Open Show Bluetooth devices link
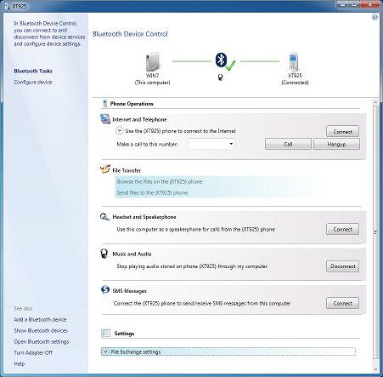The height and width of the screenshot is (377, 383). [41, 330]
